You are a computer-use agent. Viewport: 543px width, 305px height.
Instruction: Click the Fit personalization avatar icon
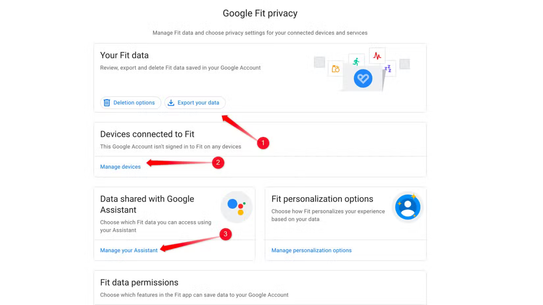407,206
